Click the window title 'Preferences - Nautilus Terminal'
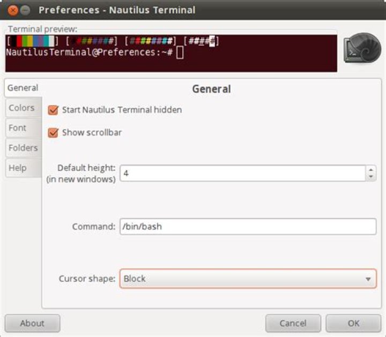The height and width of the screenshot is (337, 386). (x=117, y=10)
